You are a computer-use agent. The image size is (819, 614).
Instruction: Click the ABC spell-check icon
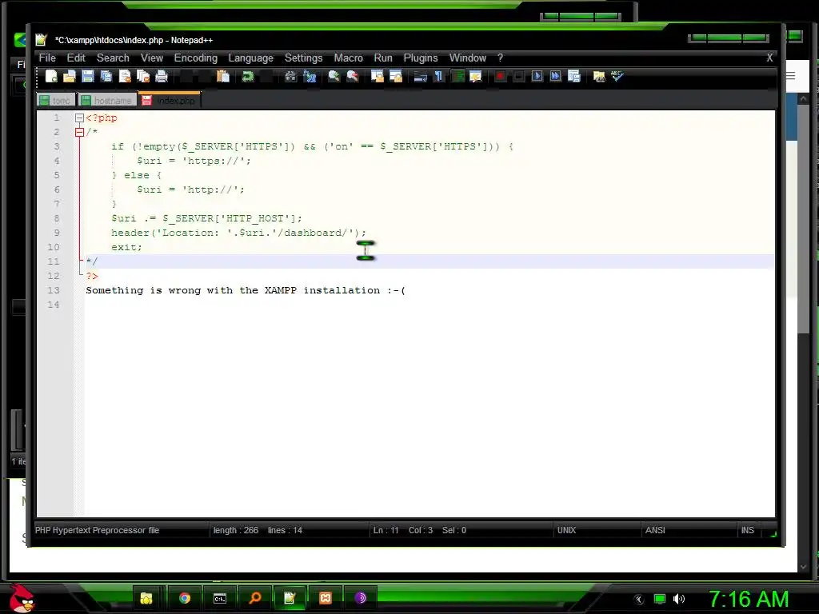(617, 76)
